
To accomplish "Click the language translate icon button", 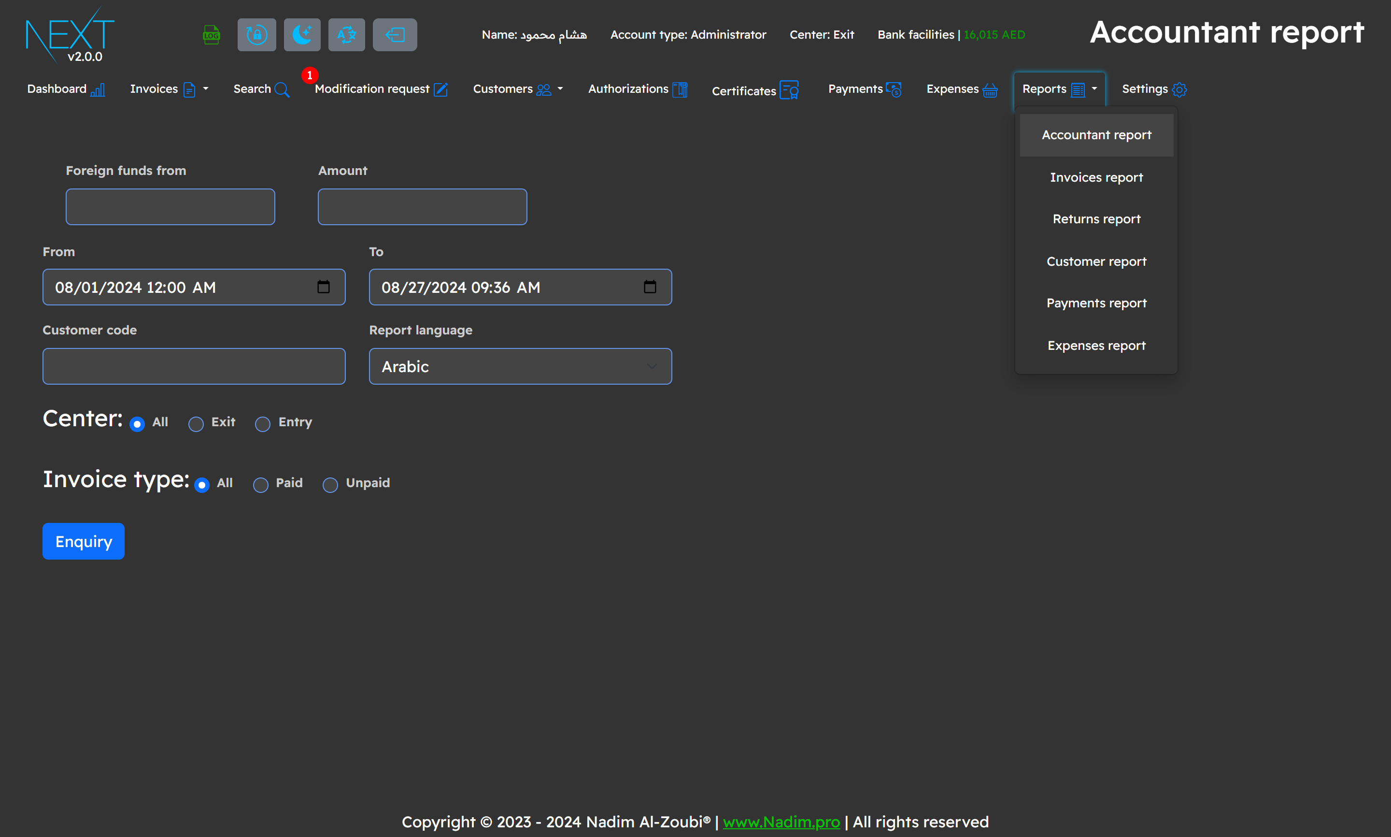I will (347, 35).
